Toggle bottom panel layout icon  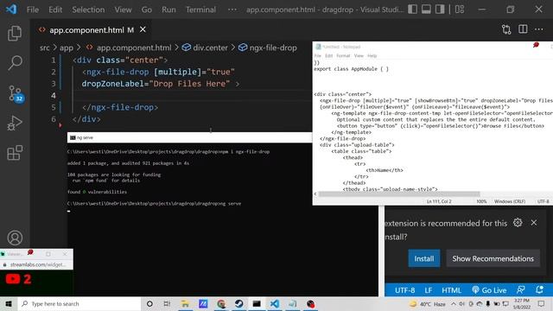click(426, 10)
